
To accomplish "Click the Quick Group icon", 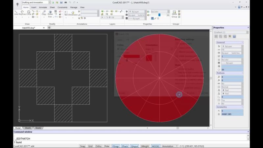I will click(x=174, y=14).
